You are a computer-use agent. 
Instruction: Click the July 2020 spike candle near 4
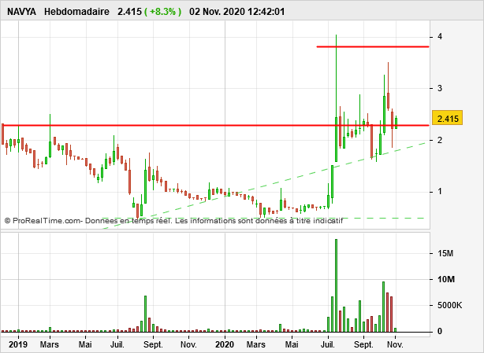coord(336,98)
